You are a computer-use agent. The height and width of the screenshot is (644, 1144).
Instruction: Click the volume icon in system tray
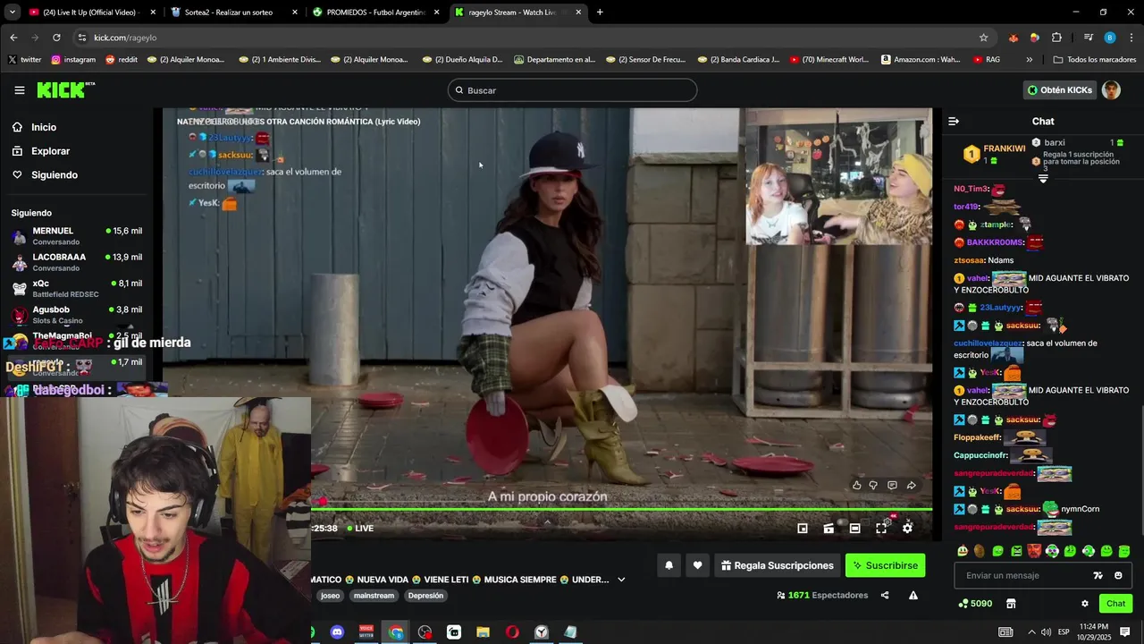coord(1046,632)
